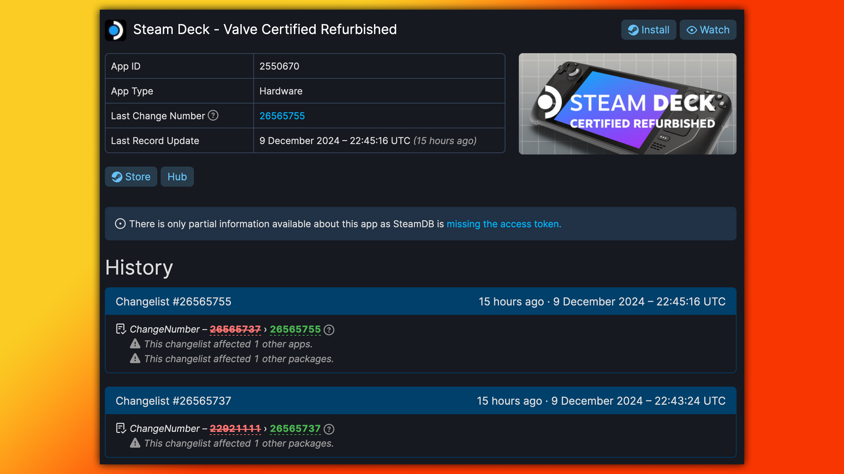The image size is (844, 474).
Task: Open Changelist #26565755 header link
Action: click(173, 302)
